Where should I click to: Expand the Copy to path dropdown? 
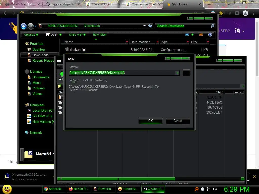[x=178, y=73]
